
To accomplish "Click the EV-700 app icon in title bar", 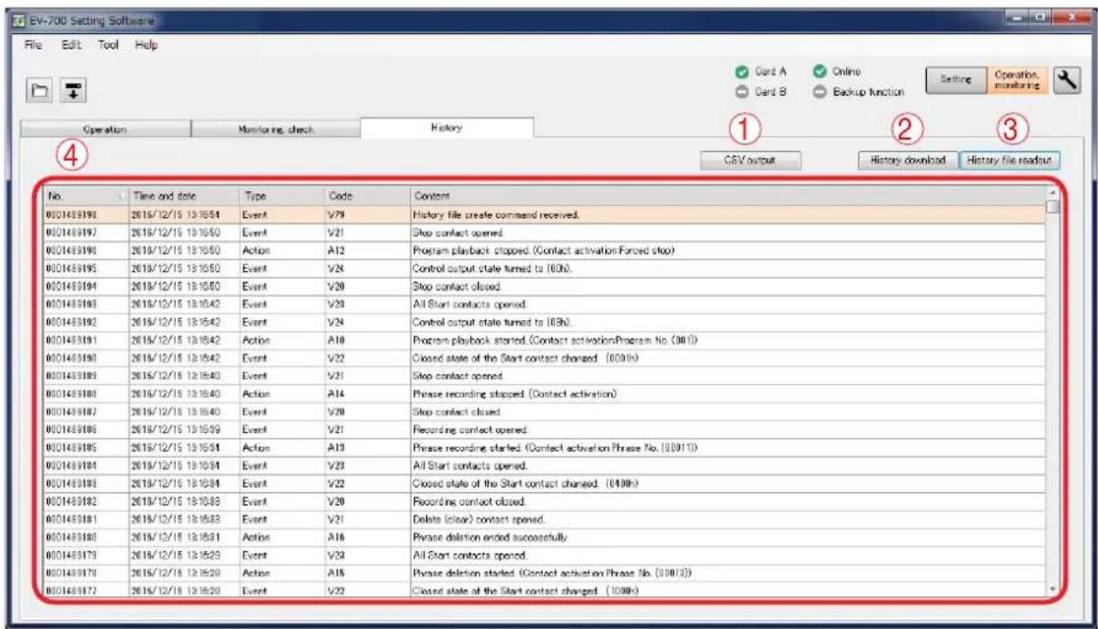I will (19, 20).
